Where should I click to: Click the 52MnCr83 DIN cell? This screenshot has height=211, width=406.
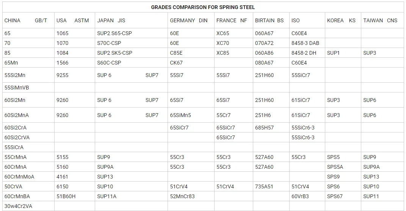(x=191, y=196)
